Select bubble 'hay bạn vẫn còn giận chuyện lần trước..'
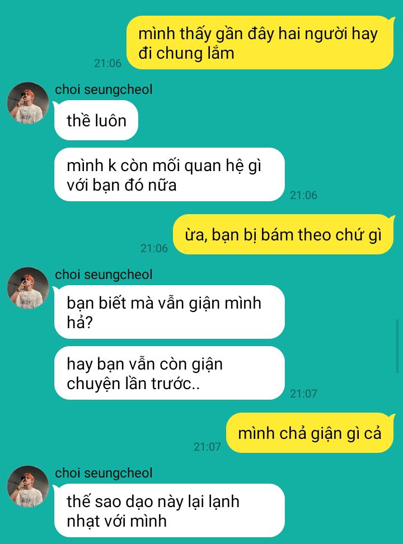This screenshot has height=544, width=403. 169,373
